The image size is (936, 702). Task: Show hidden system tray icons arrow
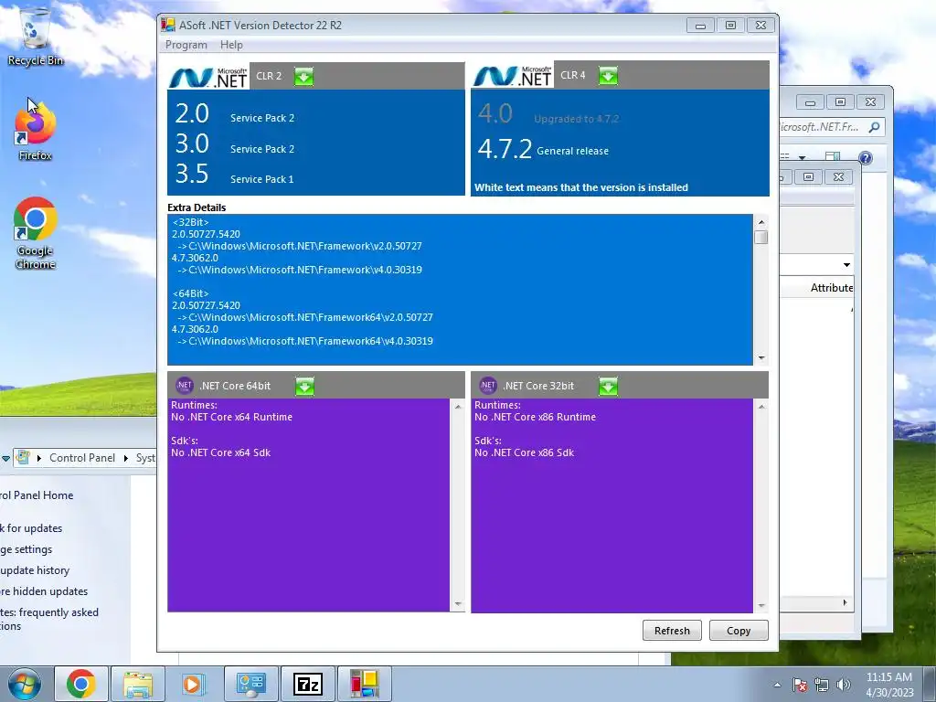(777, 685)
